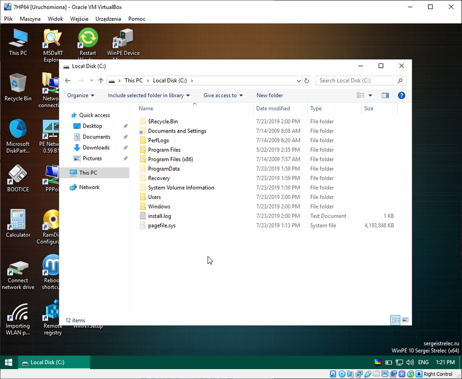Open the Organize dropdown
Viewport: 462px width, 379px height.
81,95
